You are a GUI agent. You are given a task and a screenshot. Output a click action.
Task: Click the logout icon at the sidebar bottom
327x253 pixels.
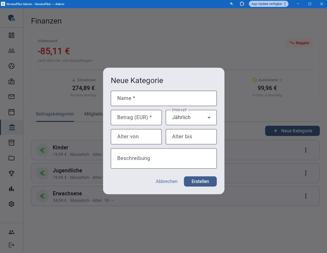[11, 245]
